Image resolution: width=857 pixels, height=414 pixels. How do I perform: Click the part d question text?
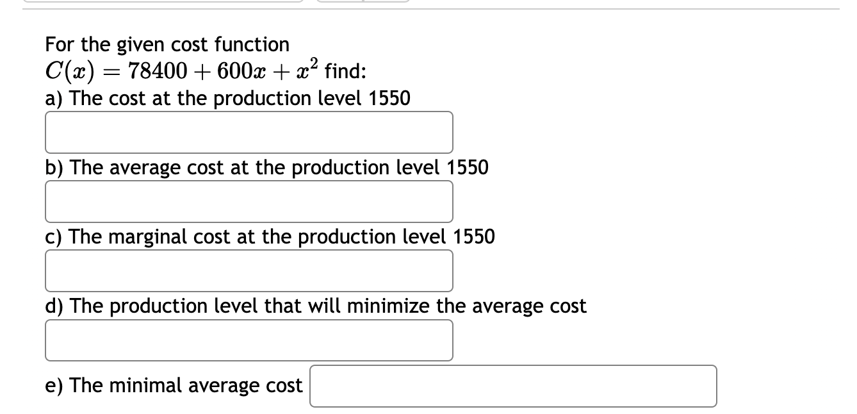[314, 306]
